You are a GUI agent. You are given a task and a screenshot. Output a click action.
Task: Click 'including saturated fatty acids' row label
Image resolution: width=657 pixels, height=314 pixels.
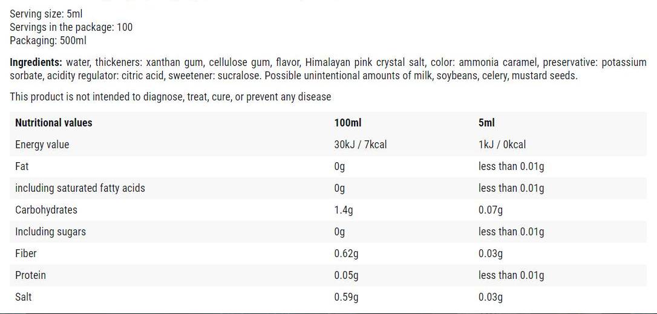[x=80, y=188]
